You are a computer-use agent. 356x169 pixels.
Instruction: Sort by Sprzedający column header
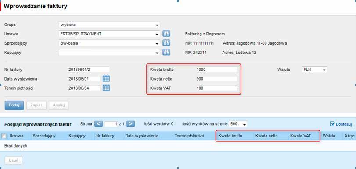(44, 136)
